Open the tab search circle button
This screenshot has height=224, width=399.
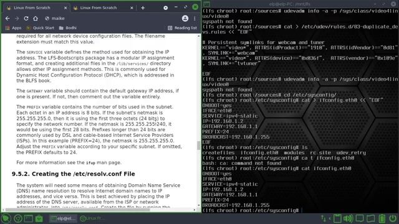[166, 8]
